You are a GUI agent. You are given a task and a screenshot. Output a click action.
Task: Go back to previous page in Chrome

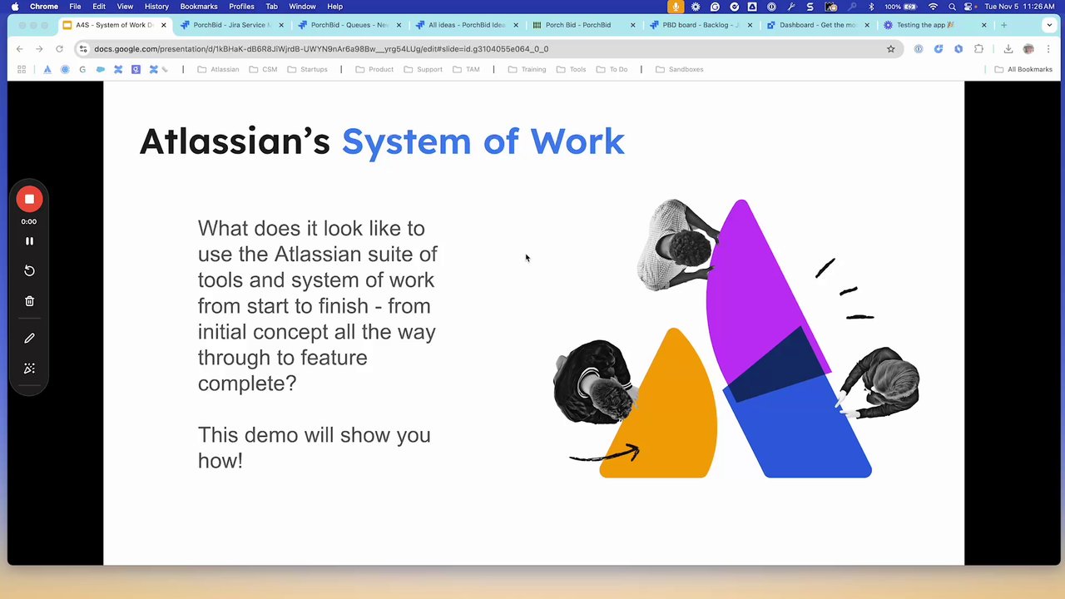(19, 49)
